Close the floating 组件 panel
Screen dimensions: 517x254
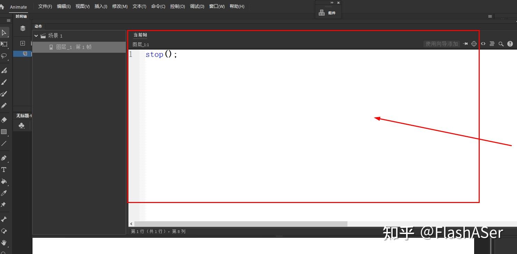click(x=338, y=3)
